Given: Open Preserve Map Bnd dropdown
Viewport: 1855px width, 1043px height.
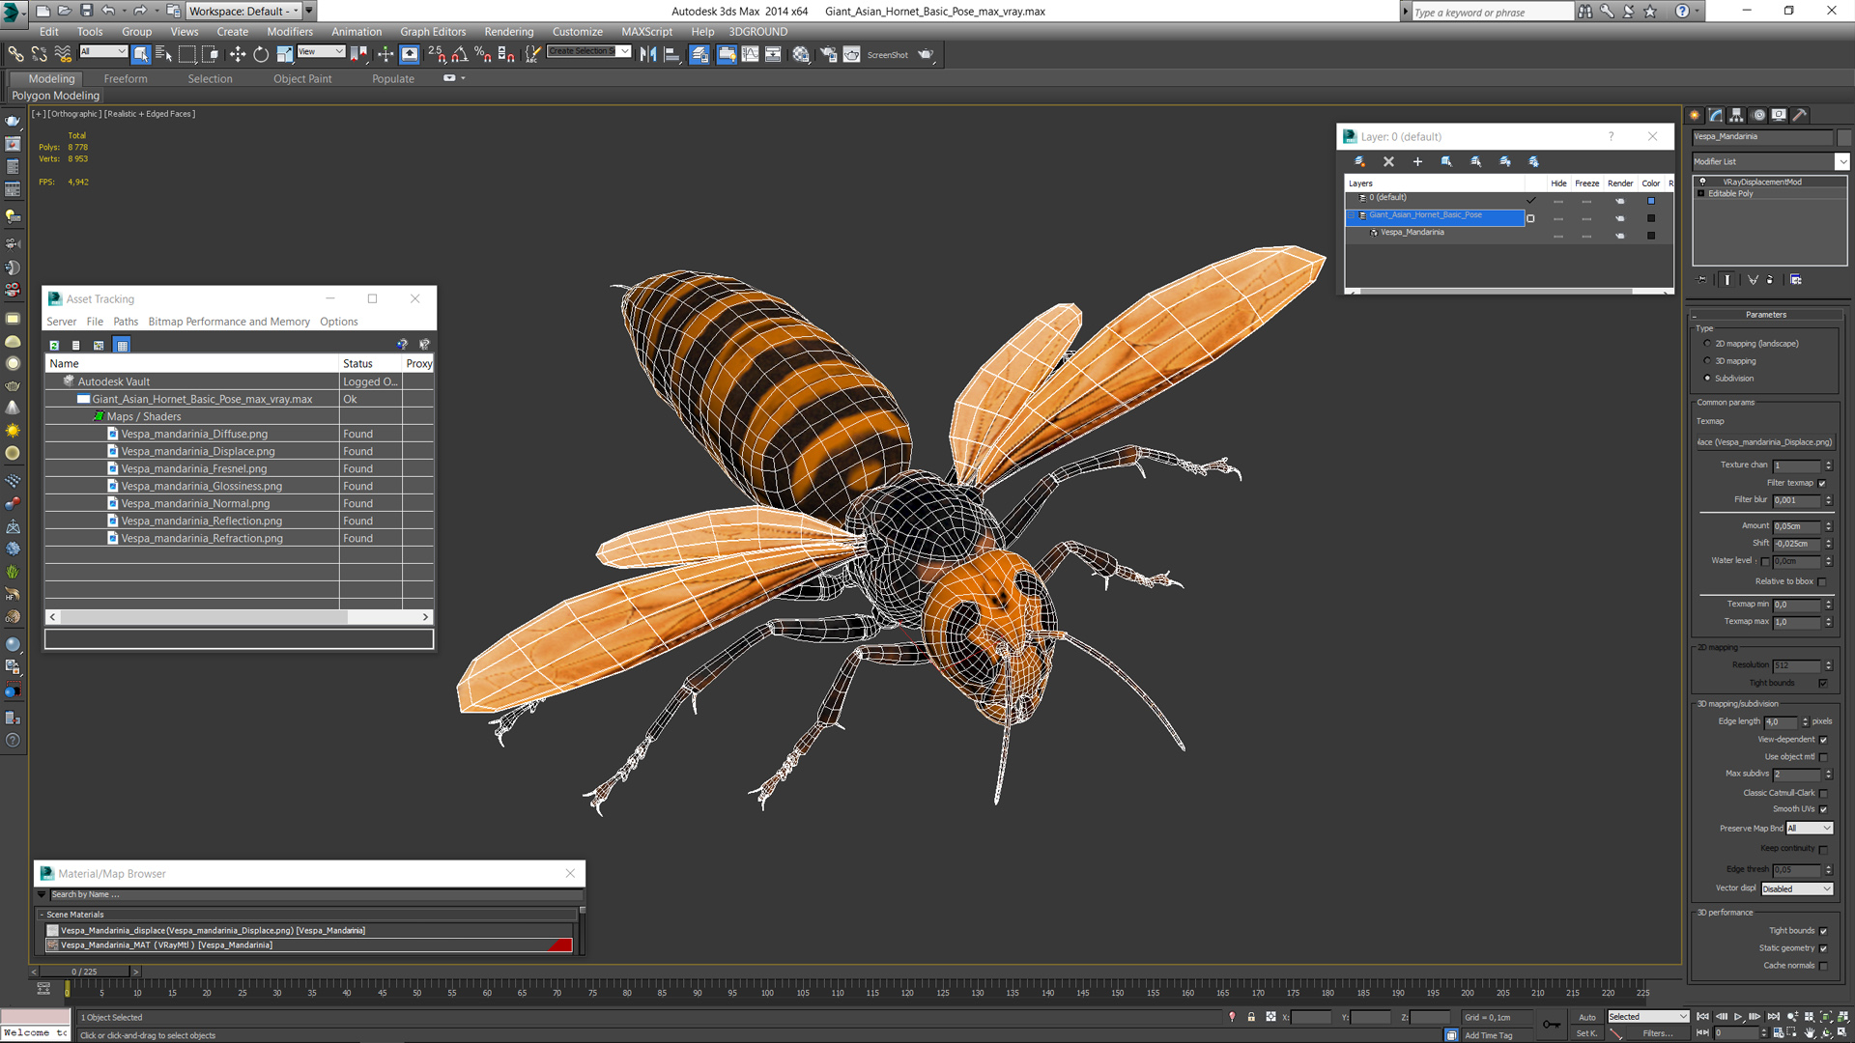Looking at the screenshot, I should click(x=1810, y=829).
